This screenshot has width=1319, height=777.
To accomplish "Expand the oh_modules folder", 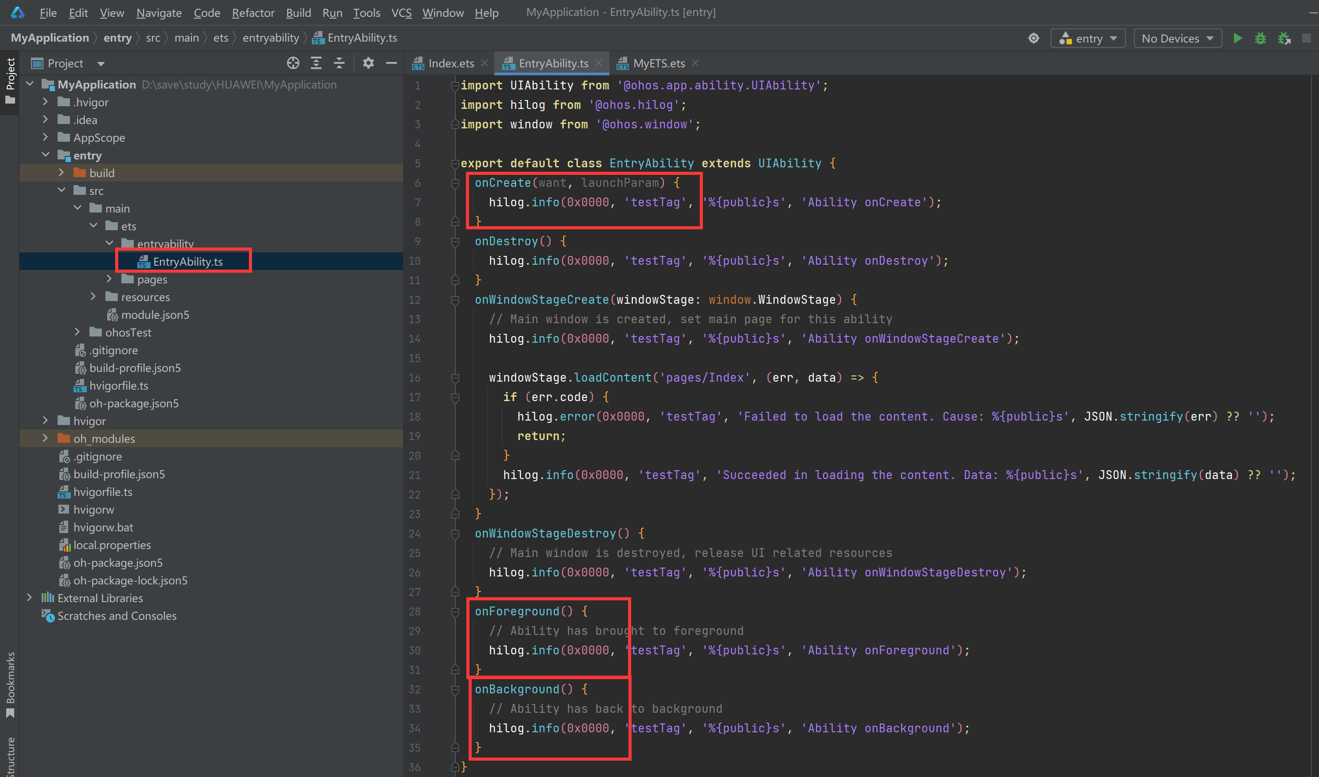I will click(46, 438).
